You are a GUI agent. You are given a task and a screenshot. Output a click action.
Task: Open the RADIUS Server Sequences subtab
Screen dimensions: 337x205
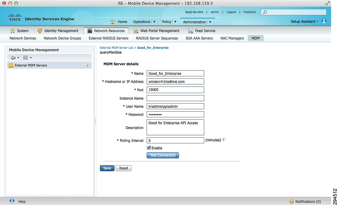pos(157,38)
